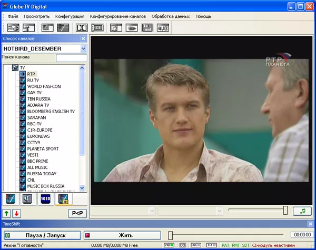The height and width of the screenshot is (250, 316).
Task: Select the RU TV channel
Action: (33, 81)
